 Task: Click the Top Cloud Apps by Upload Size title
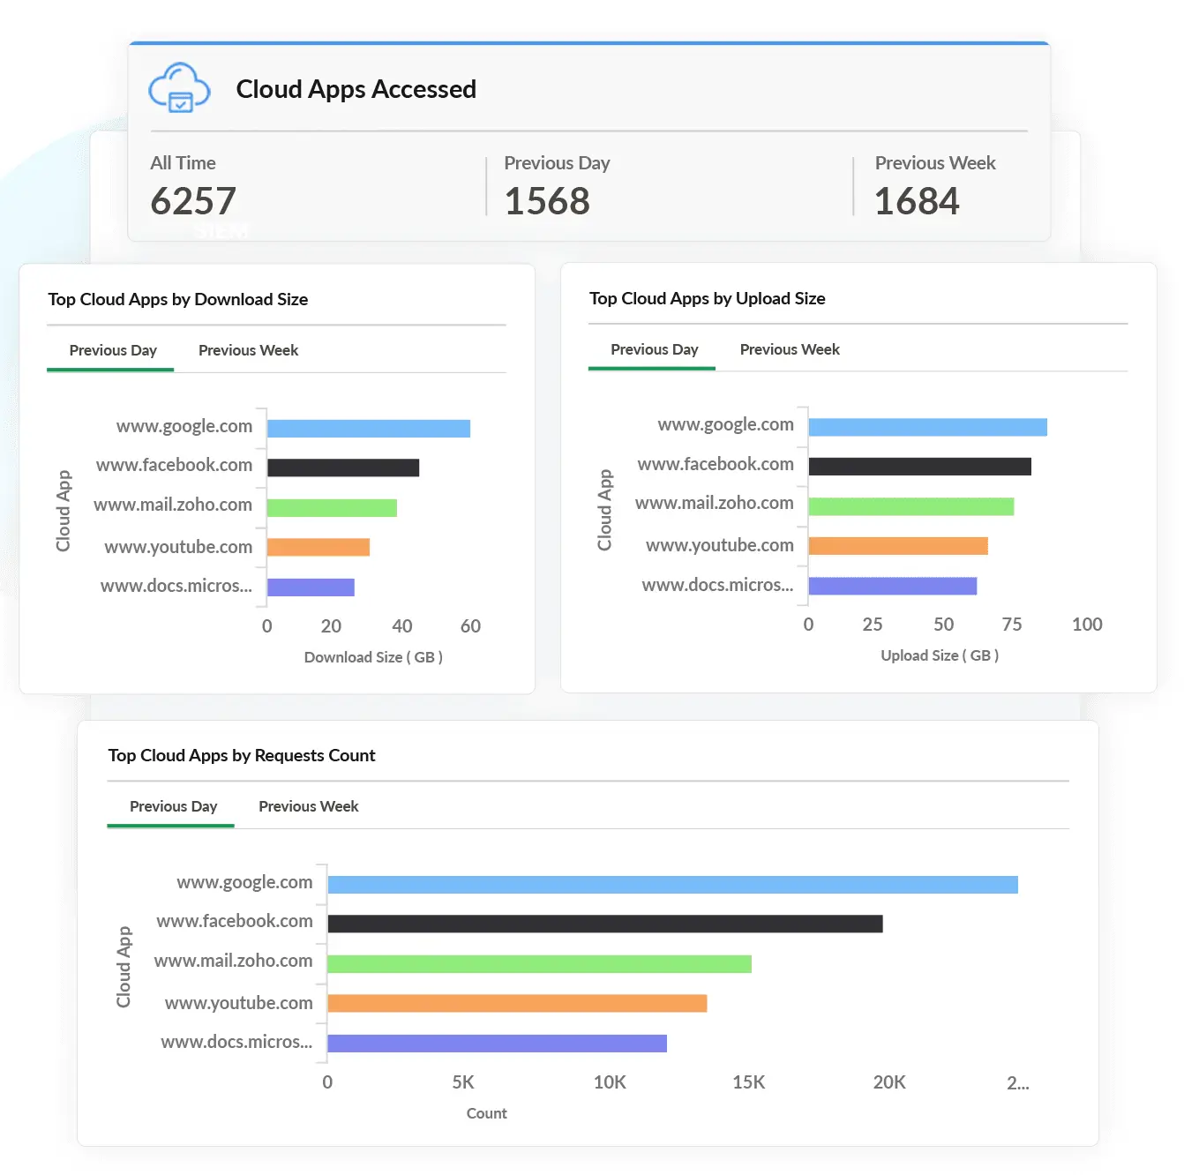708,298
